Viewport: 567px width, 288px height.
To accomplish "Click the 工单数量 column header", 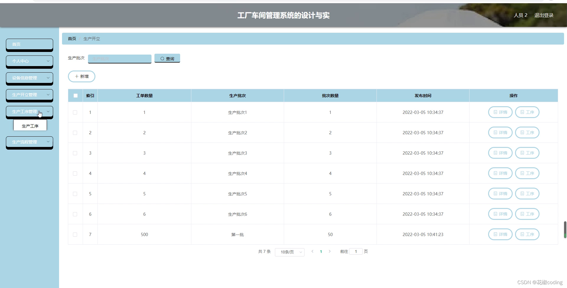I will (x=144, y=96).
